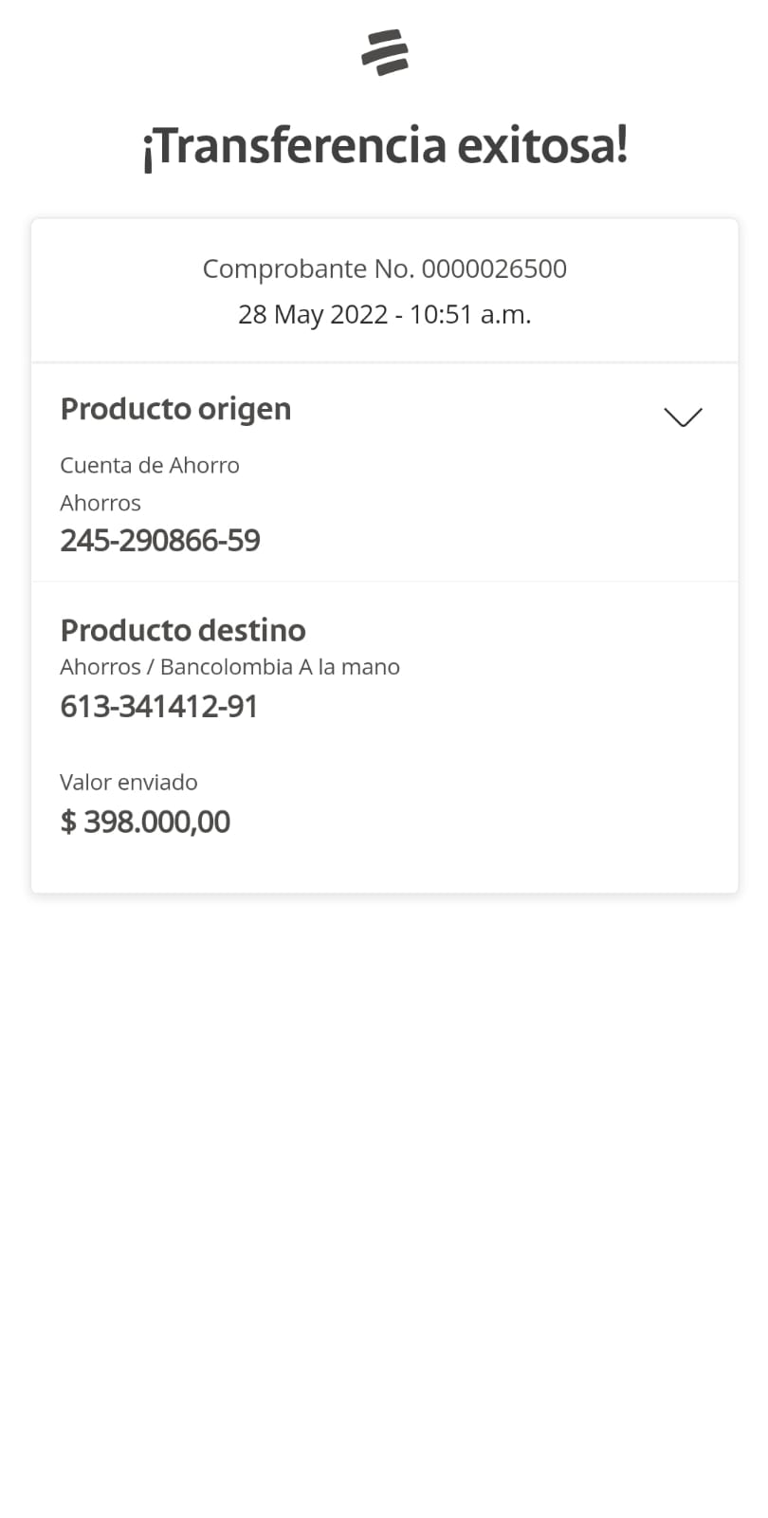Click the date '28 May 2022'
This screenshot has height=1518, width=768.
coord(313,314)
